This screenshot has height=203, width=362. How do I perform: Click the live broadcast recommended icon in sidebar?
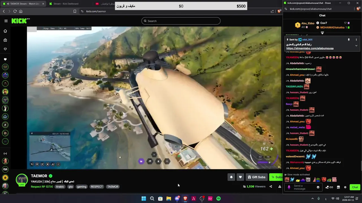[5, 154]
